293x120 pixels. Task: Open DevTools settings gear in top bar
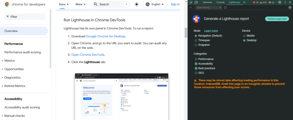[280, 2]
